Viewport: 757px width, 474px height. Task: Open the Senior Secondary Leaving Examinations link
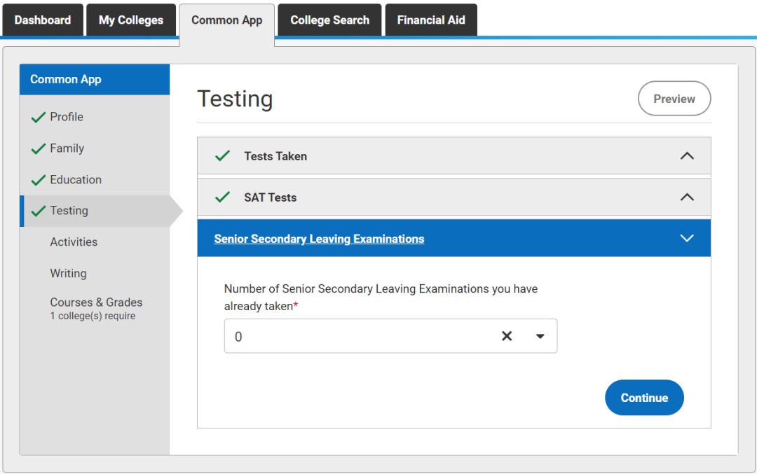click(x=319, y=239)
